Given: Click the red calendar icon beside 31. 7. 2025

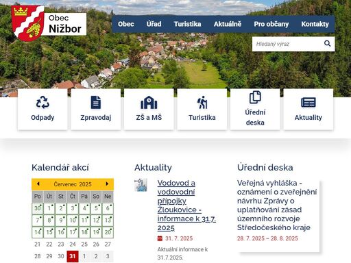Looking at the screenshot, I should click(x=160, y=238).
